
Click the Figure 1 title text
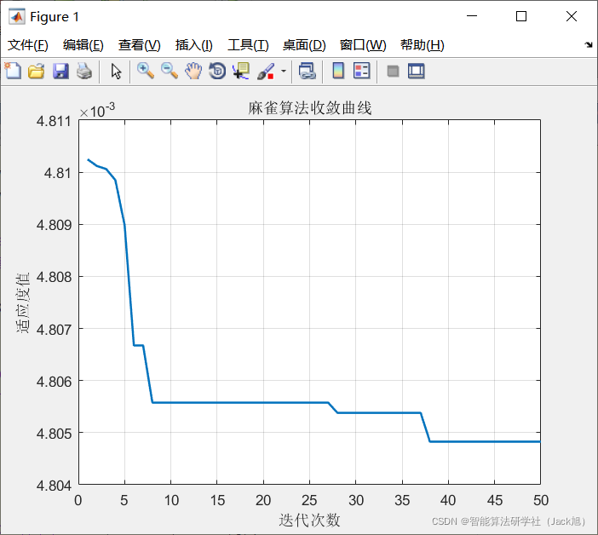coord(55,17)
